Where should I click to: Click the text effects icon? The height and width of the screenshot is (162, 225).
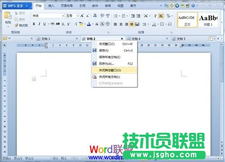(76, 24)
